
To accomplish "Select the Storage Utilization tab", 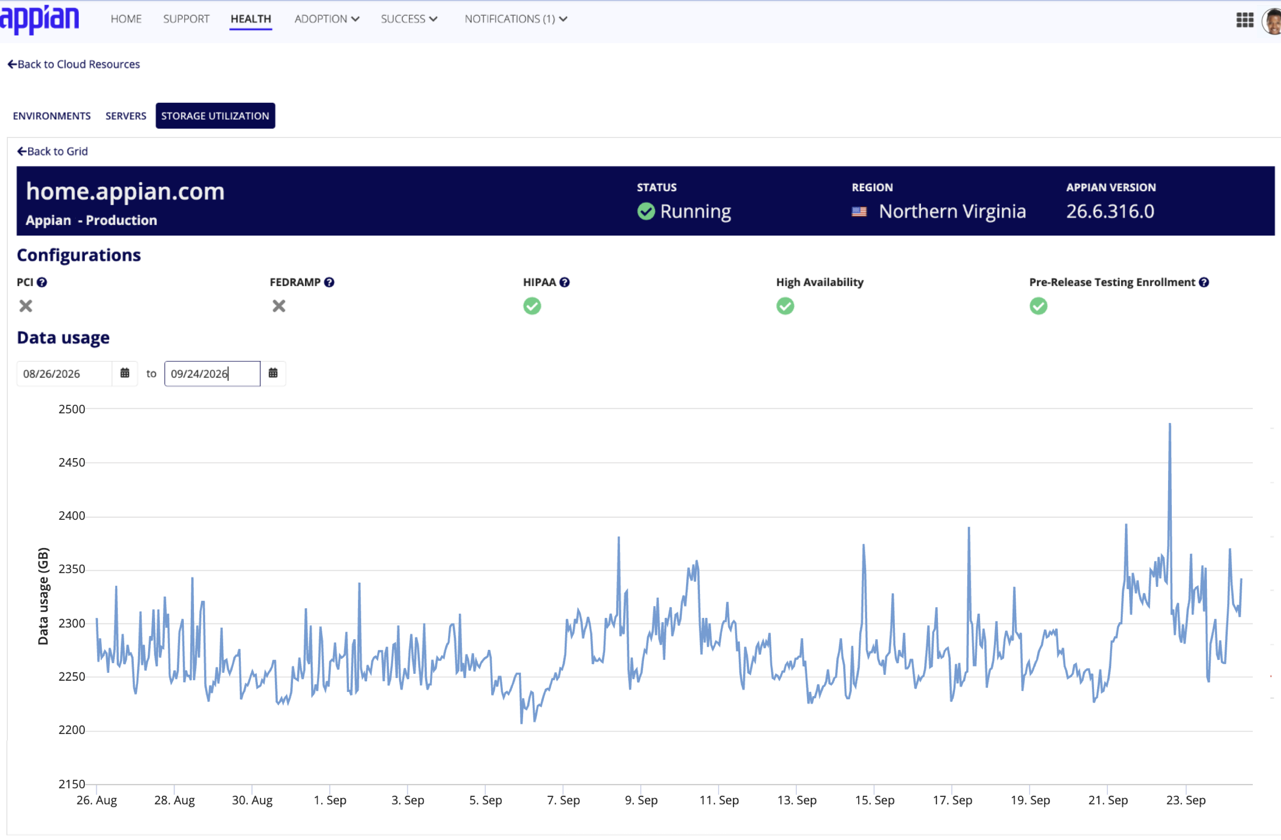I will pyautogui.click(x=215, y=116).
